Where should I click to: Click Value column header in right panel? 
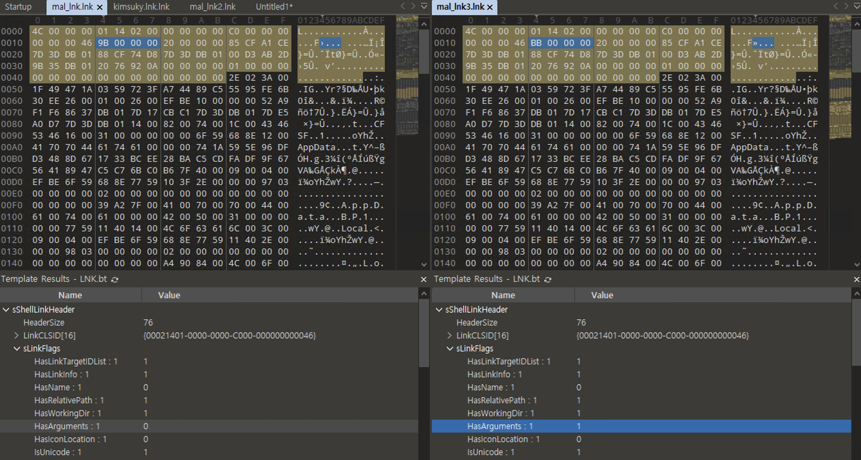(x=602, y=295)
